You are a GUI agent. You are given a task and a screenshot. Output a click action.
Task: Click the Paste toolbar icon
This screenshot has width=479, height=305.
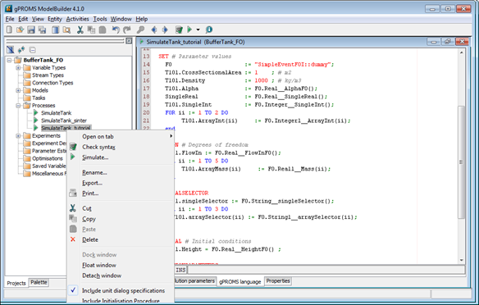[x=103, y=30]
